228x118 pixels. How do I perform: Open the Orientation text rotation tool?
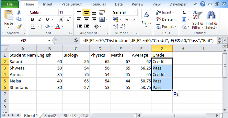point(97,27)
